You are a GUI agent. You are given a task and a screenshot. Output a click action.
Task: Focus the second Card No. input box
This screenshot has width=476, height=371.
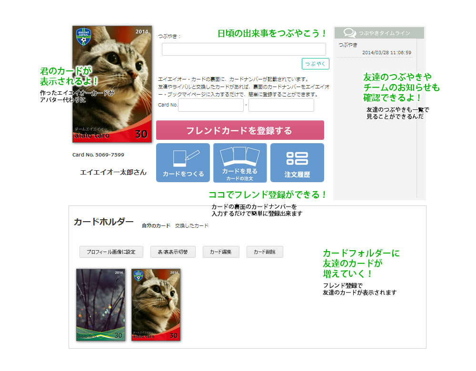click(281, 105)
